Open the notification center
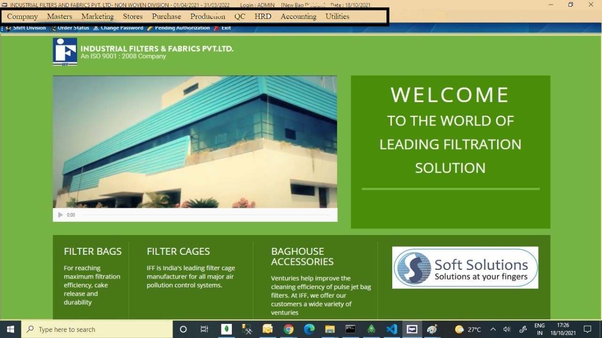The image size is (602, 338). point(587,329)
